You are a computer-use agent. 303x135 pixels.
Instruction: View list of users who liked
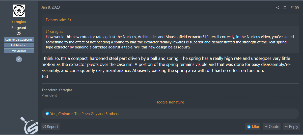click(85, 114)
